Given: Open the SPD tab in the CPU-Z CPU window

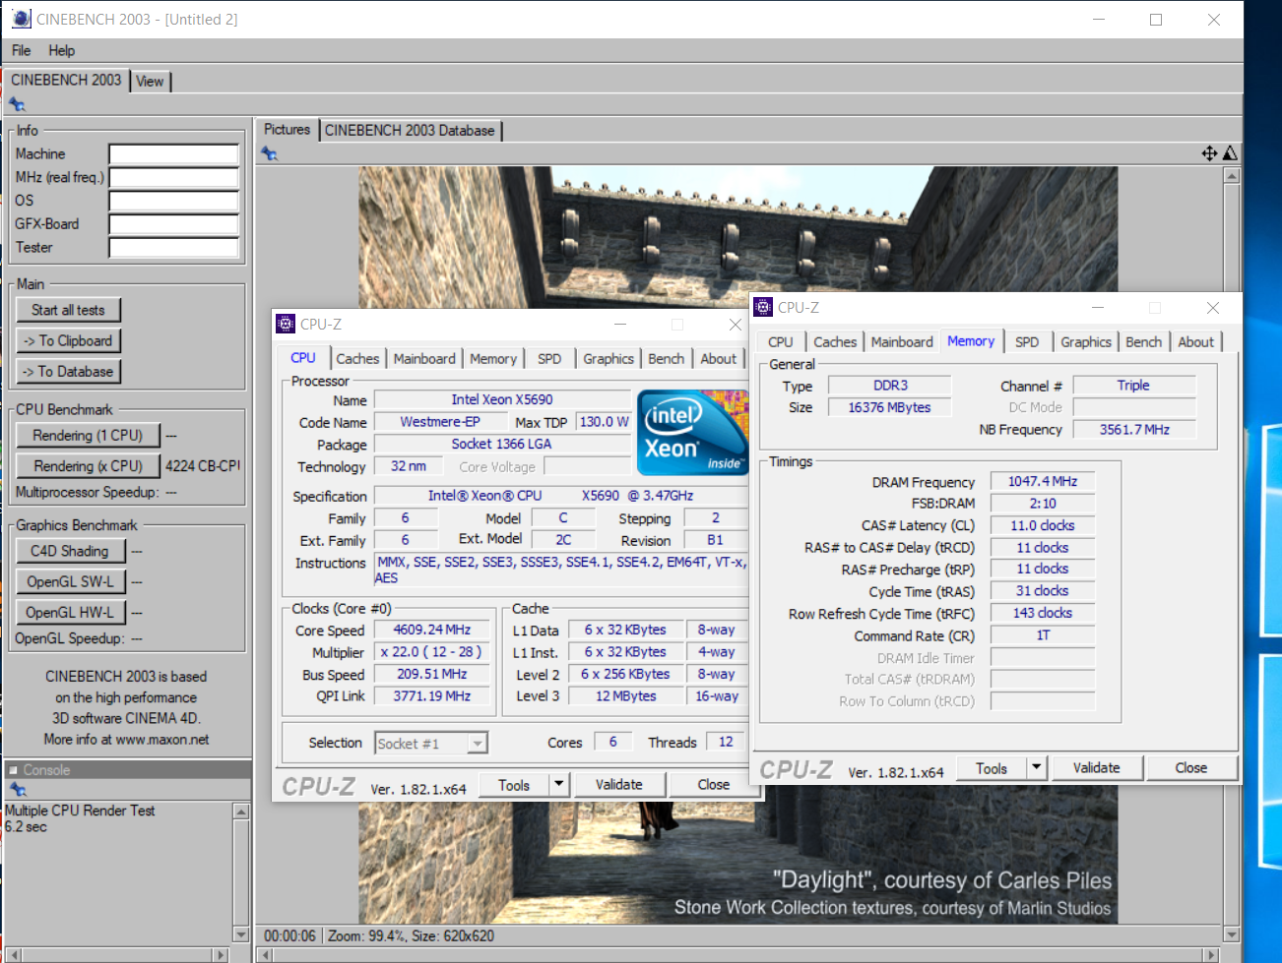Looking at the screenshot, I should [549, 359].
